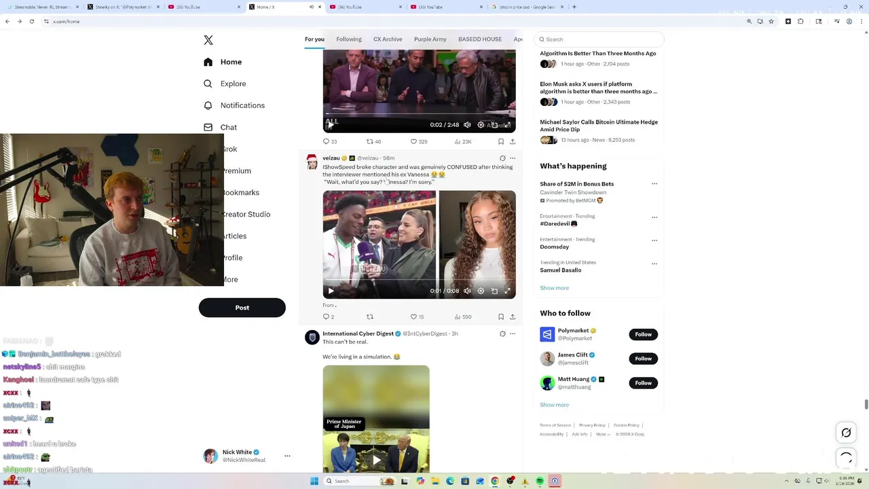Expand the More link in the footer
Image resolution: width=869 pixels, height=489 pixels.
click(603, 434)
